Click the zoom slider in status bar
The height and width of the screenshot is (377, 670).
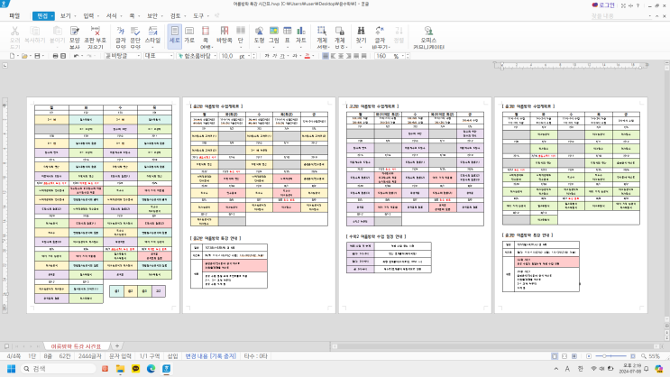pyautogui.click(x=612, y=356)
